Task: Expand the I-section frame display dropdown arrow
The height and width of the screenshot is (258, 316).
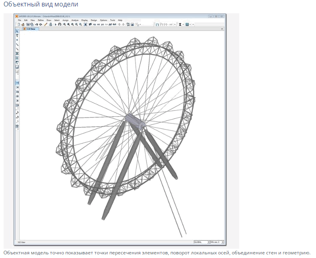Action: [x=183, y=25]
